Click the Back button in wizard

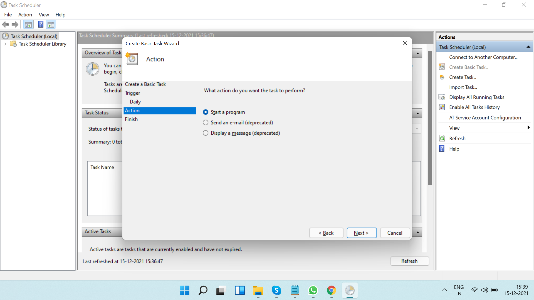[326, 233]
